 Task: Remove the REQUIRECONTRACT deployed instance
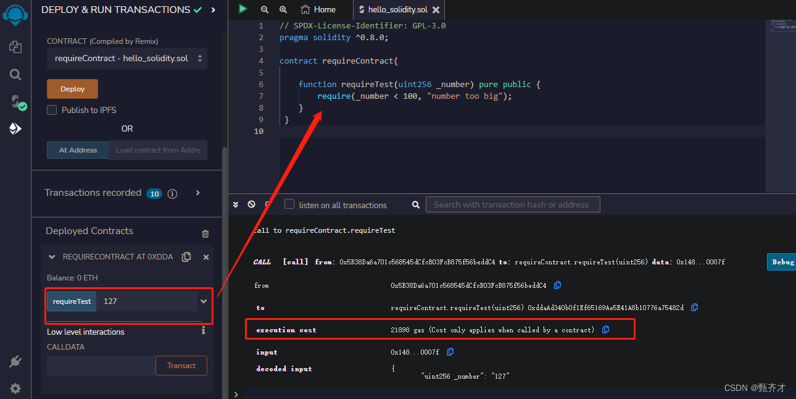coord(206,257)
